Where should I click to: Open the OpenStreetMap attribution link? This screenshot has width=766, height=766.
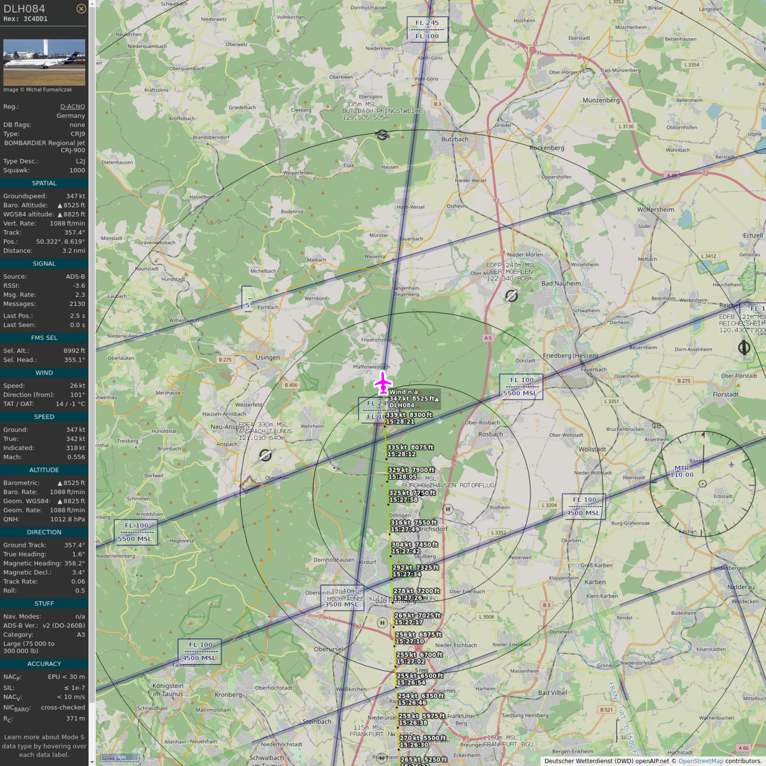(x=700, y=761)
